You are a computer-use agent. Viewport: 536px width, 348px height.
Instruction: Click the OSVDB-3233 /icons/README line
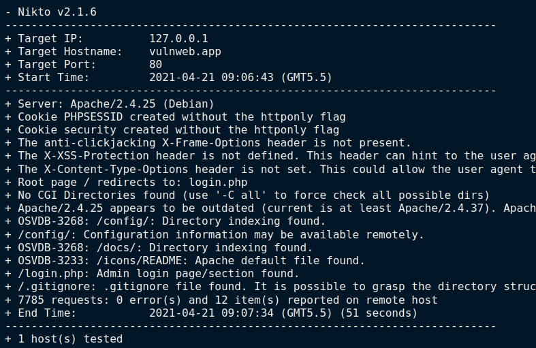tap(185, 260)
